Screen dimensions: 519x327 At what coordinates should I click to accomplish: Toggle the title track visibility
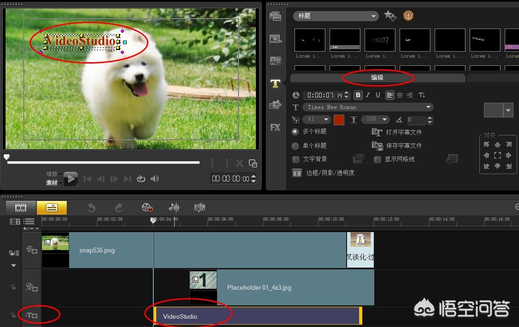(x=31, y=315)
